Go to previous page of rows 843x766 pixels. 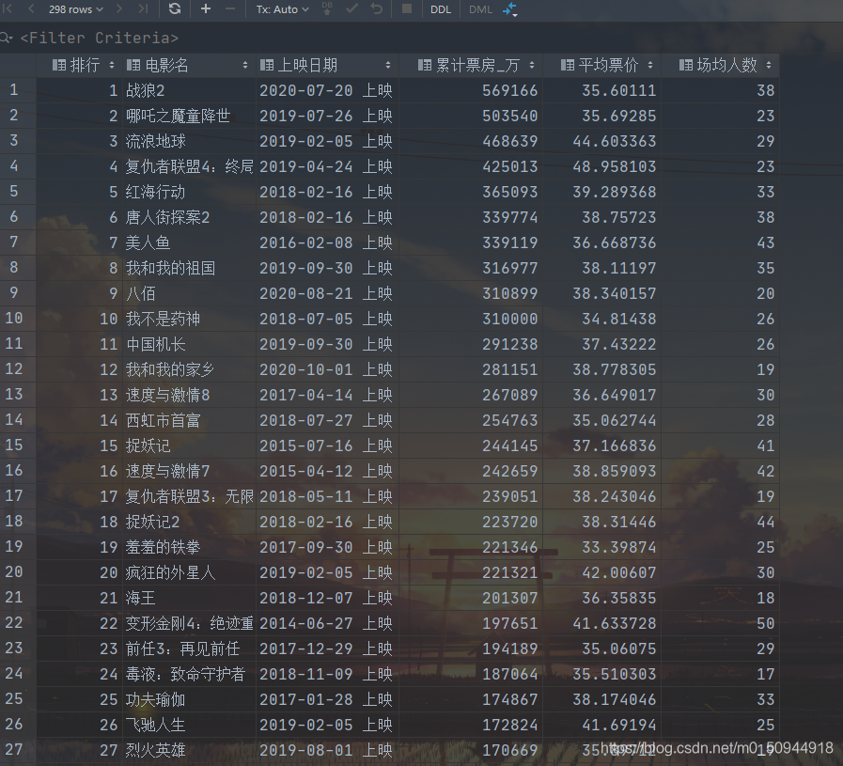31,9
